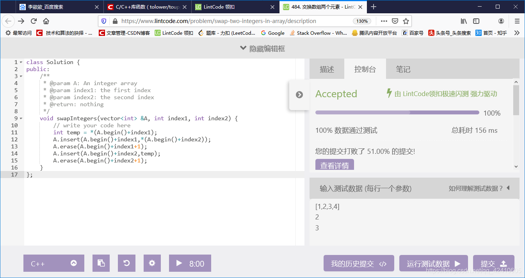Screen dimensions: 525x278
Task: Click the 100% progress bar
Action: 397,112
